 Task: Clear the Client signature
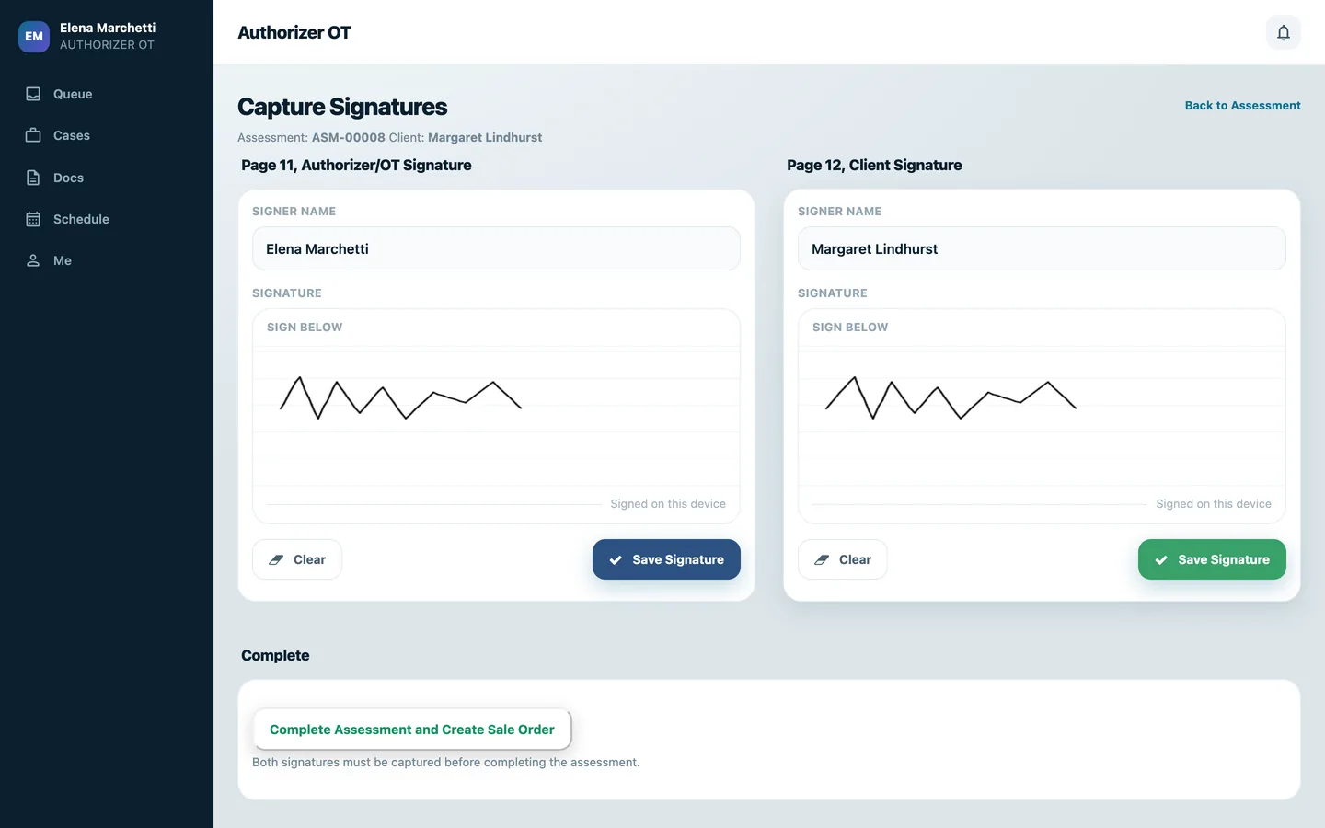pos(843,559)
